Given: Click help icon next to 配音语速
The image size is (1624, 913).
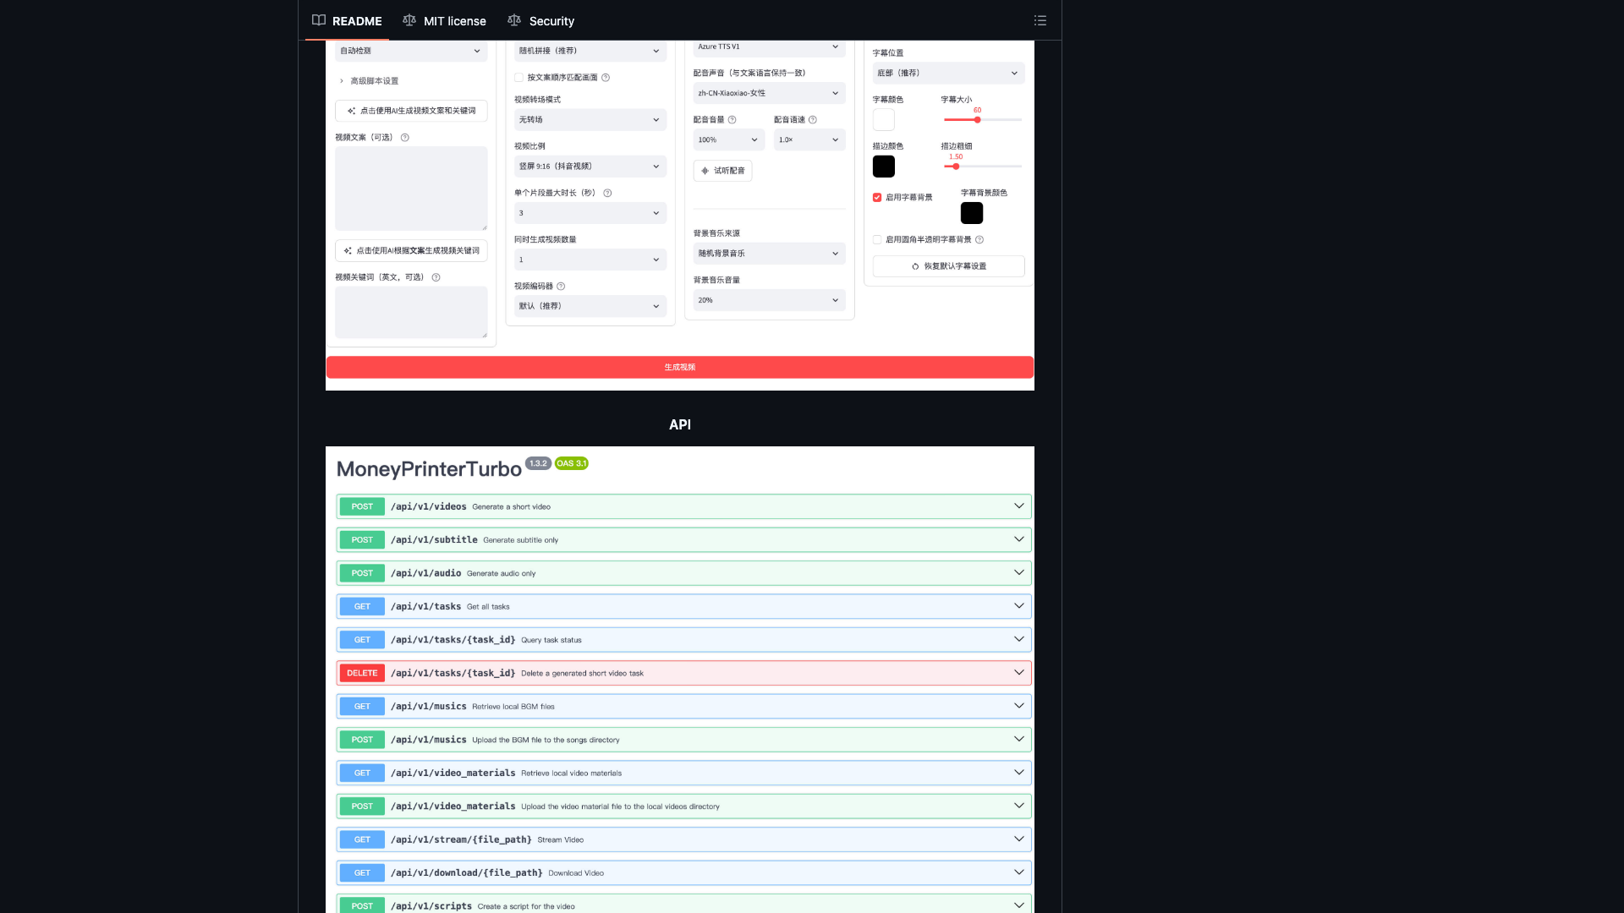Looking at the screenshot, I should tap(813, 120).
